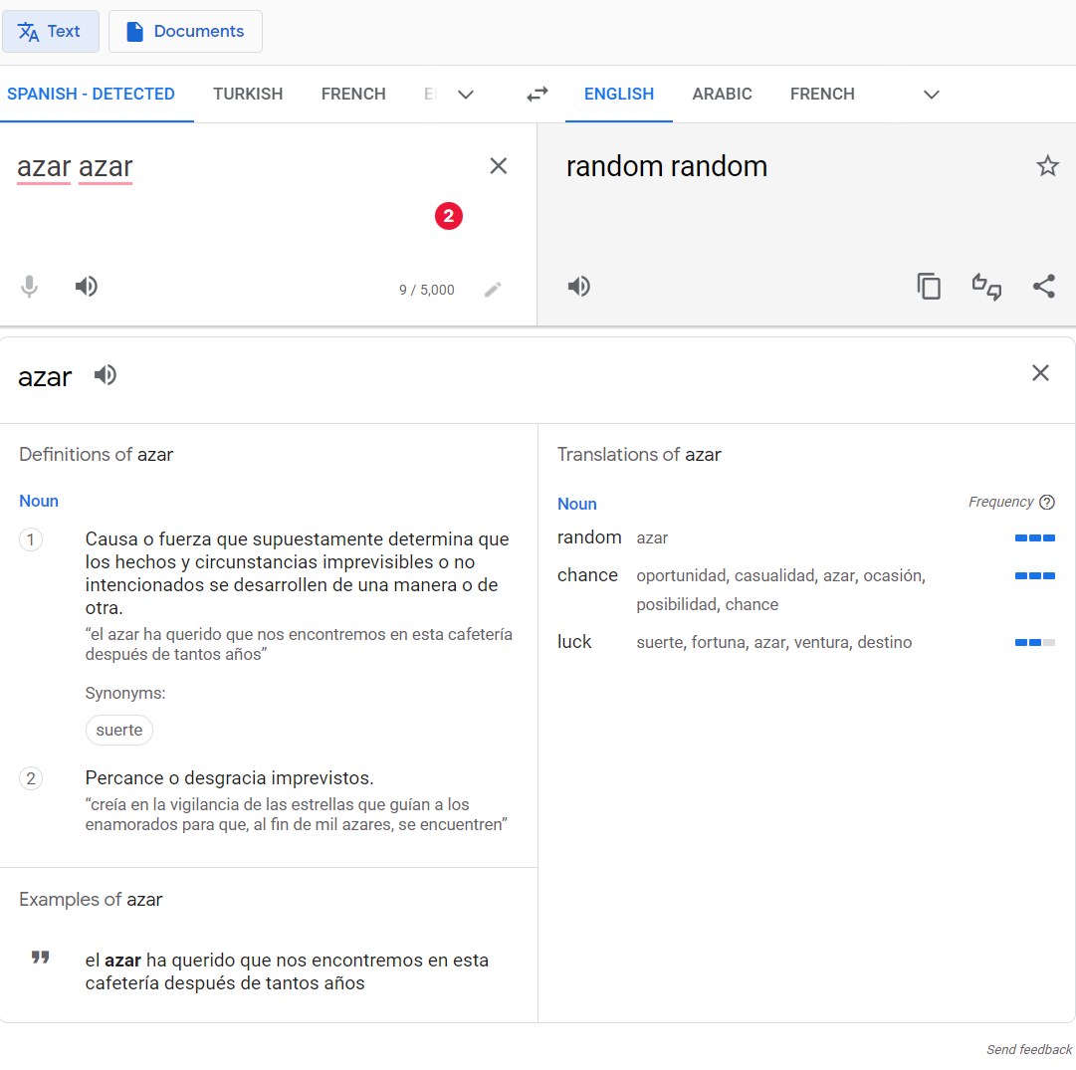Click the rate translation icon
The height and width of the screenshot is (1070, 1076).
[986, 287]
